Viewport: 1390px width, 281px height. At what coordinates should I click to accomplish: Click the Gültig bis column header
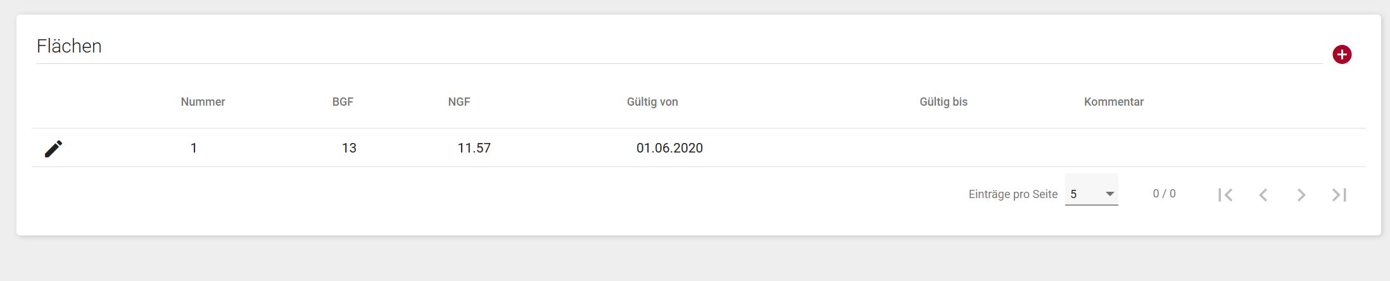tap(943, 102)
